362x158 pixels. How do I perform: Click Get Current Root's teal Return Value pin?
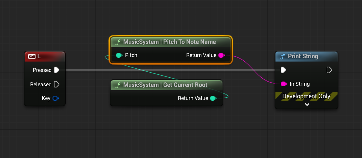213,98
